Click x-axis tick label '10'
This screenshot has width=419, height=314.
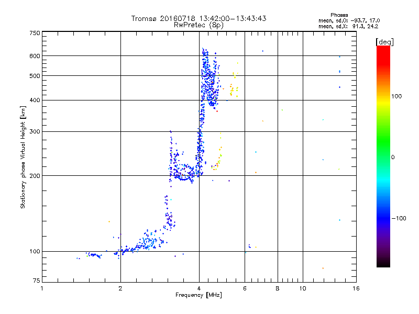pos(303,288)
